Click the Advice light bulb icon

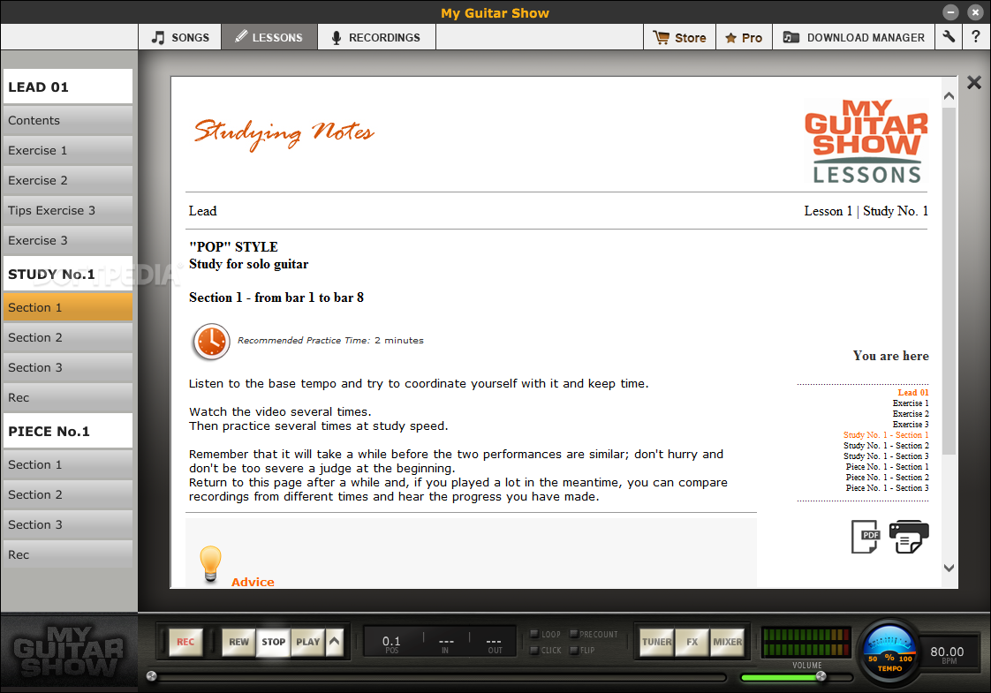coord(210,563)
